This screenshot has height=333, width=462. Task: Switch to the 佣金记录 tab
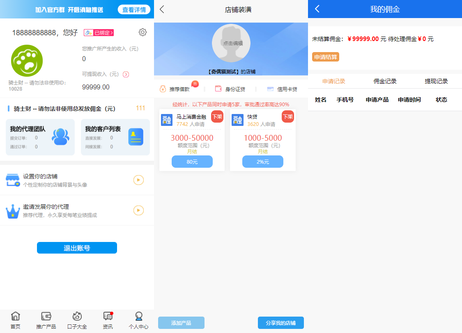pos(385,81)
